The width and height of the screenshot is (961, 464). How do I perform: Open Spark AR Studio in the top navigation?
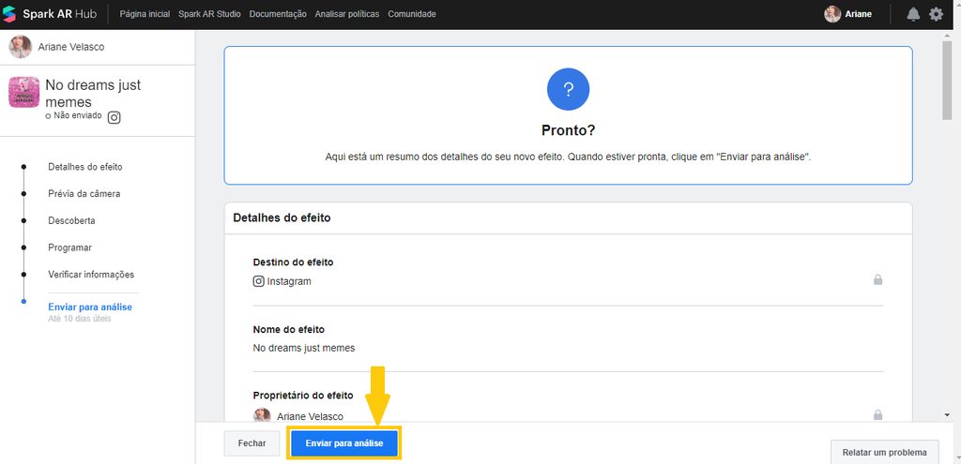[x=209, y=14]
